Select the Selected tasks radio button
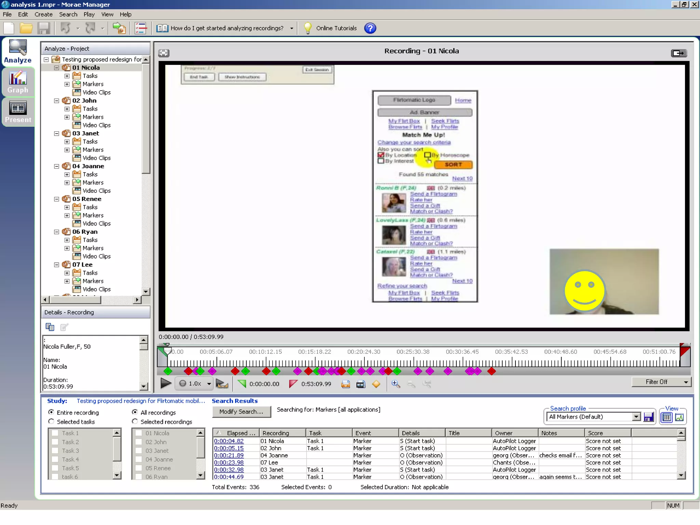This screenshot has width=700, height=525. click(51, 421)
